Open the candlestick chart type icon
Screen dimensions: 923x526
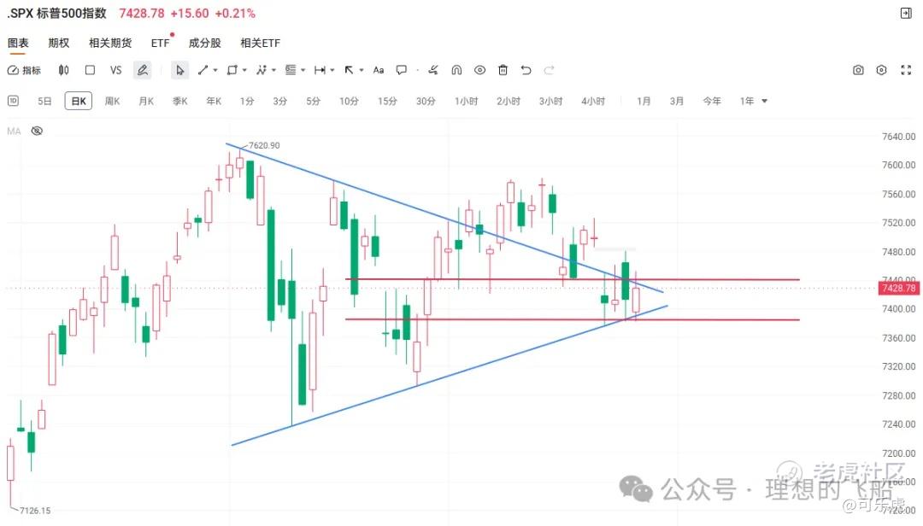point(63,70)
